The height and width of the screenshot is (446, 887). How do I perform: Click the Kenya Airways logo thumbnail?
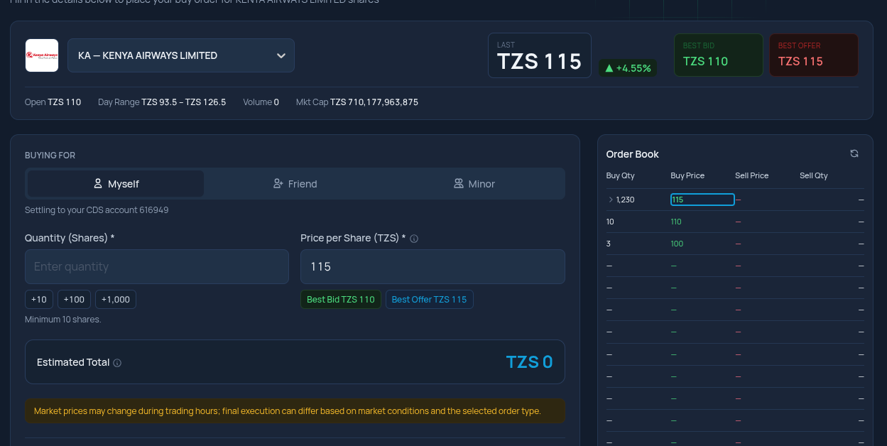coord(42,55)
